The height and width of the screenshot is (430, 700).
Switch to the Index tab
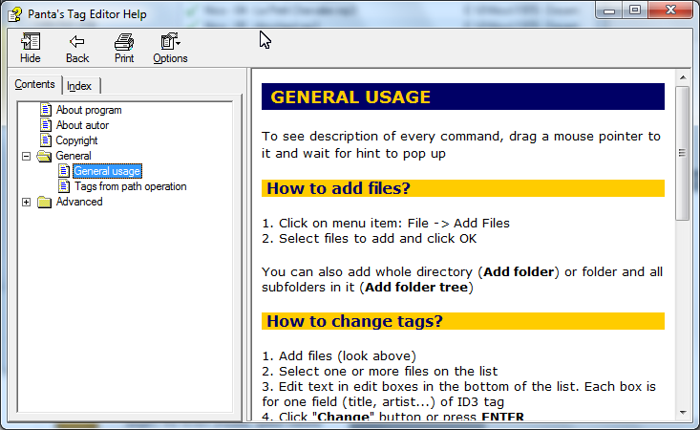point(79,86)
